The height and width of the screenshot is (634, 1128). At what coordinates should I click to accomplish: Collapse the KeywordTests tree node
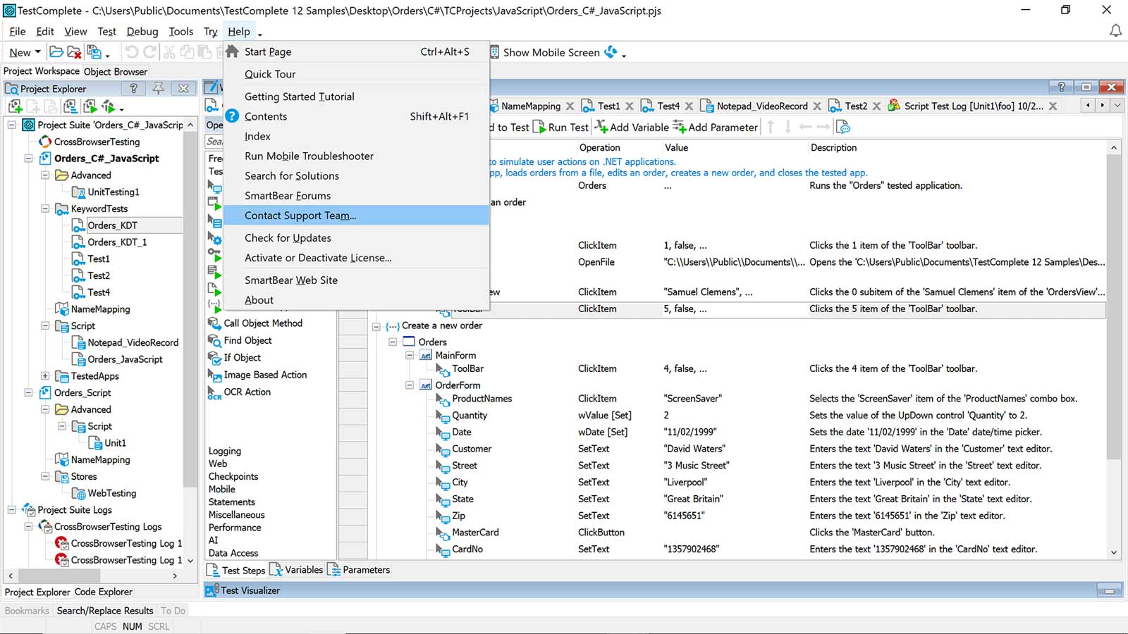pos(45,209)
